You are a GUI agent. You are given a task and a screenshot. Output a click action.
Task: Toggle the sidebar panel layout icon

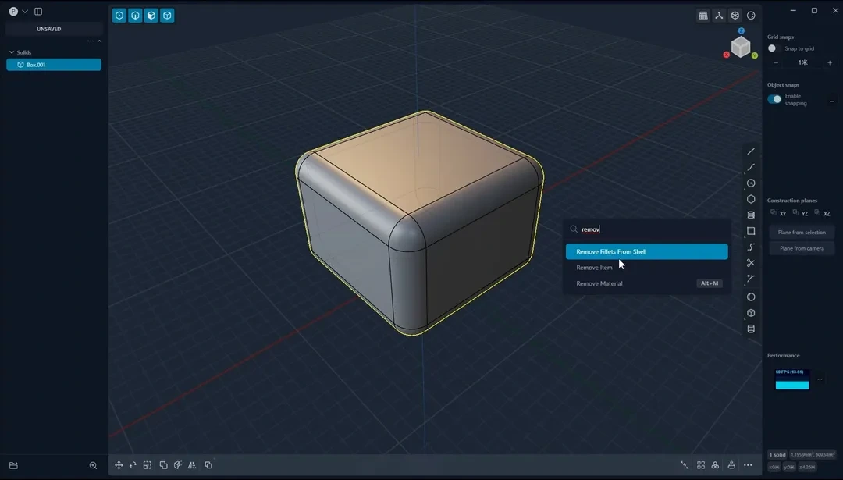38,12
